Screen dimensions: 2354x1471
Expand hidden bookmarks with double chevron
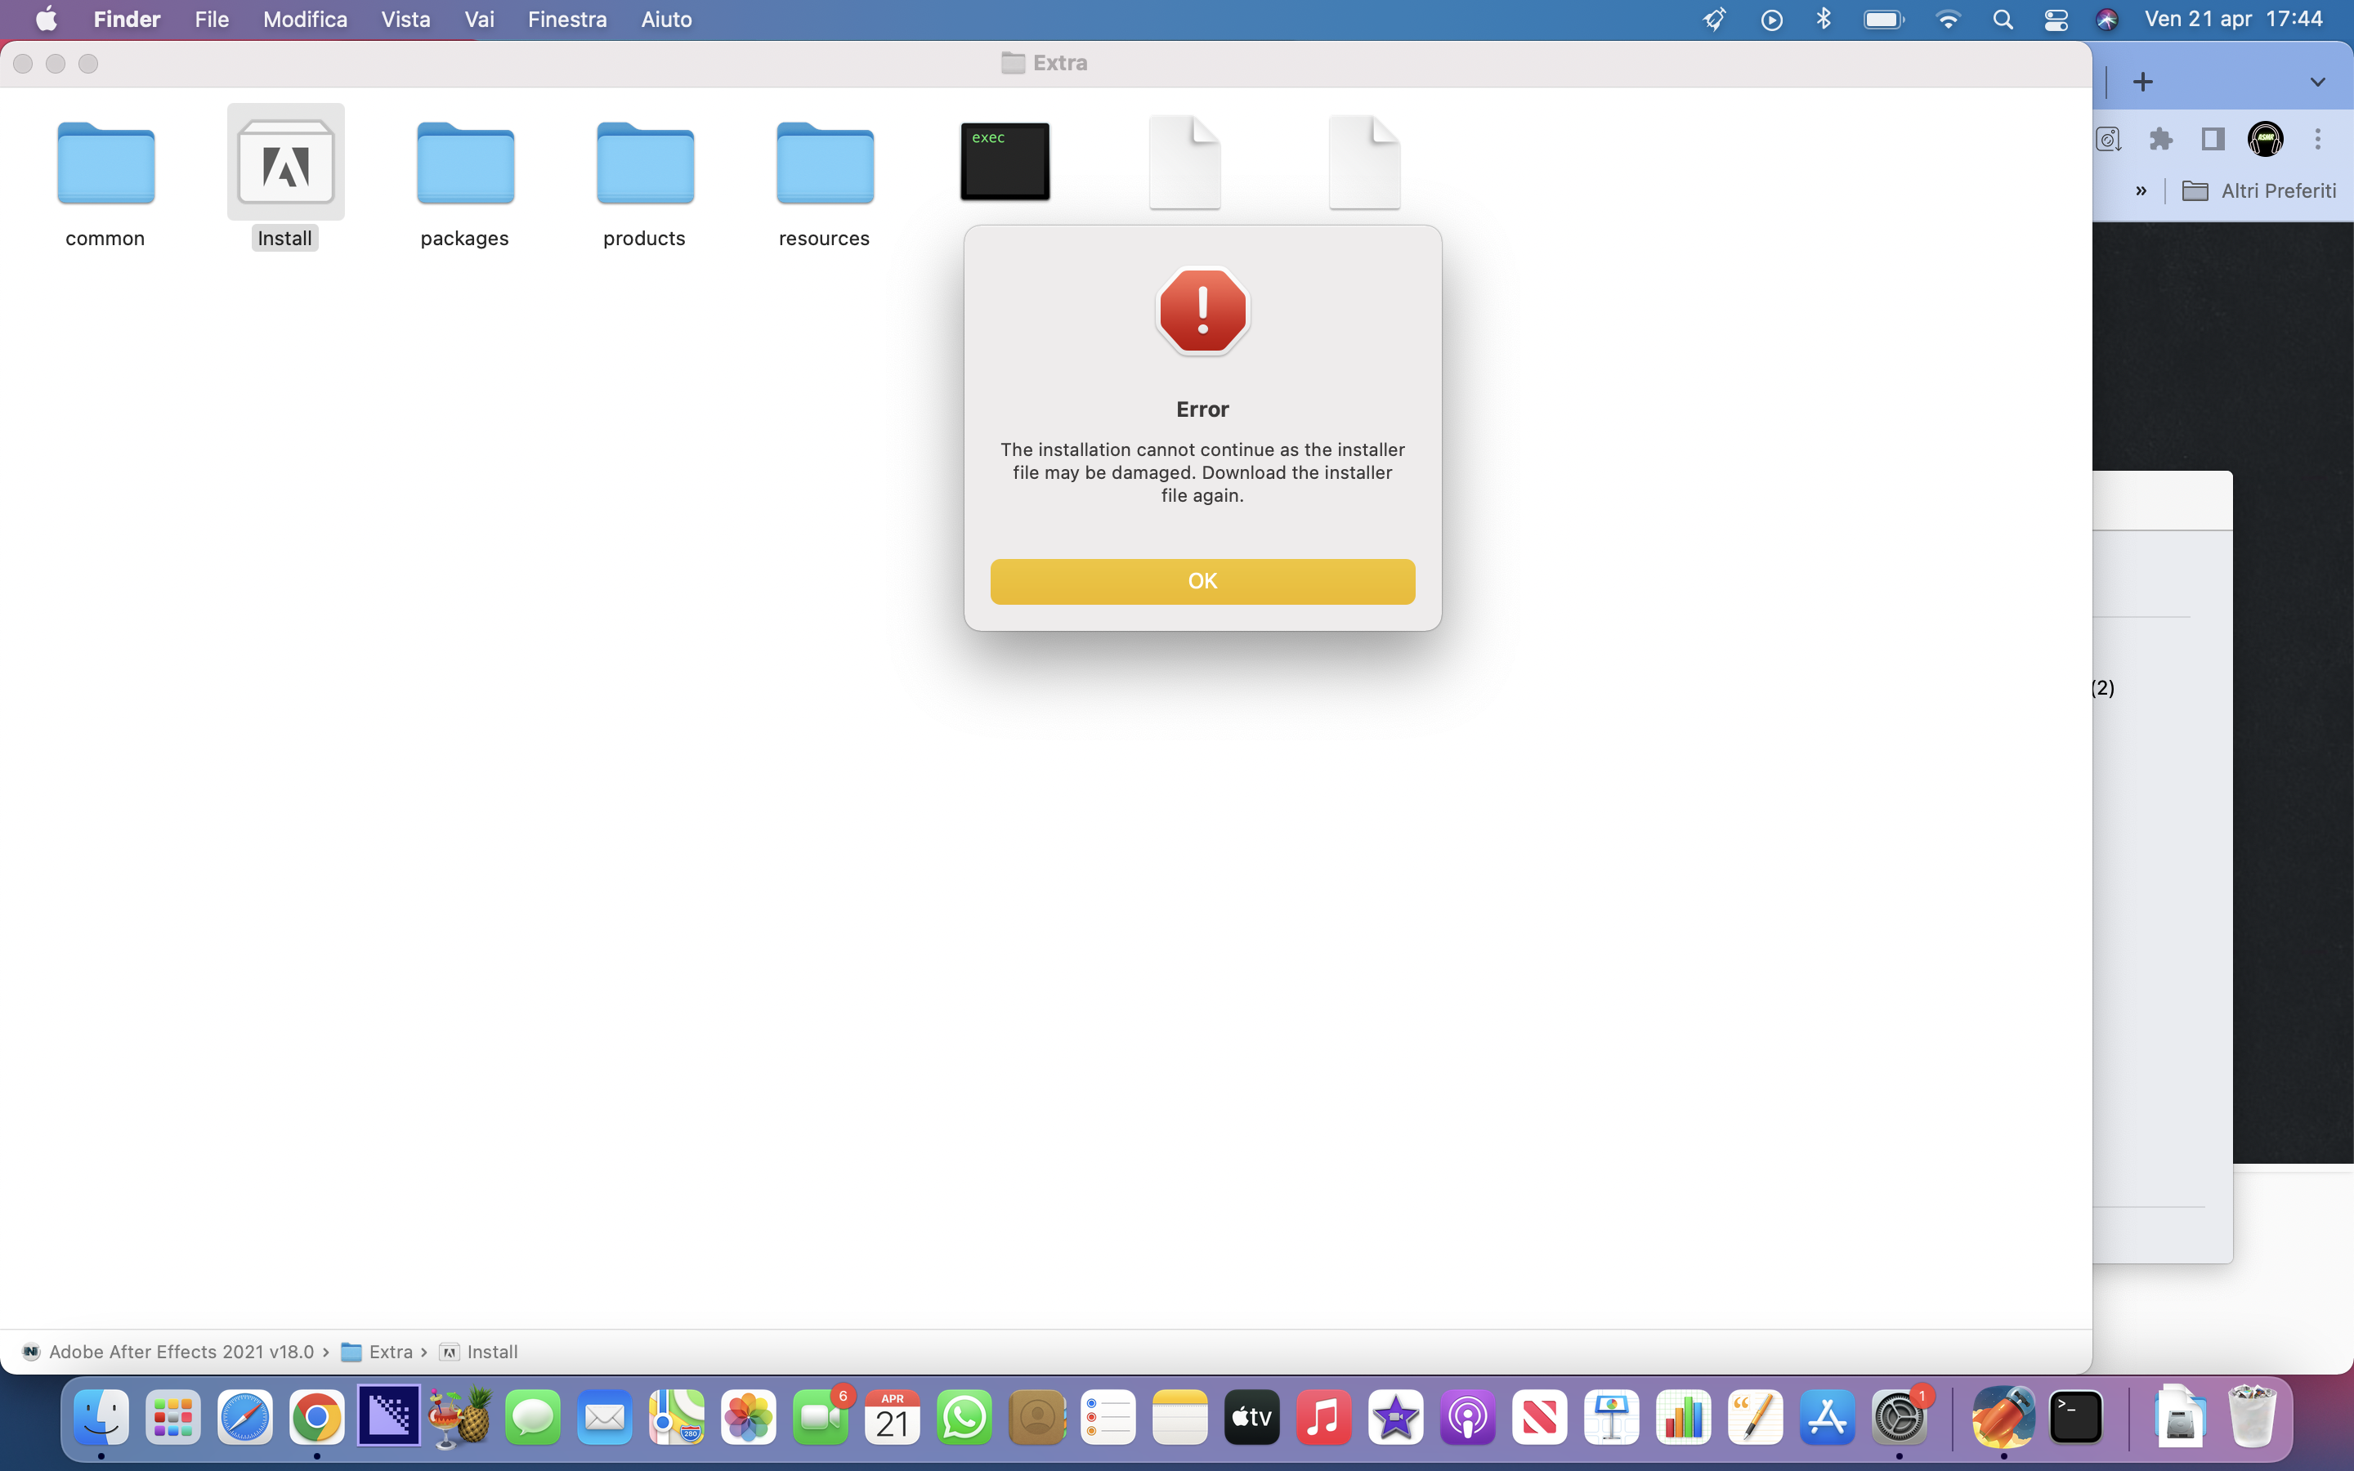[x=2140, y=190]
